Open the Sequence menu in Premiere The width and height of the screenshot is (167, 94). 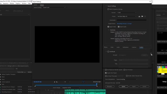(6, 3)
